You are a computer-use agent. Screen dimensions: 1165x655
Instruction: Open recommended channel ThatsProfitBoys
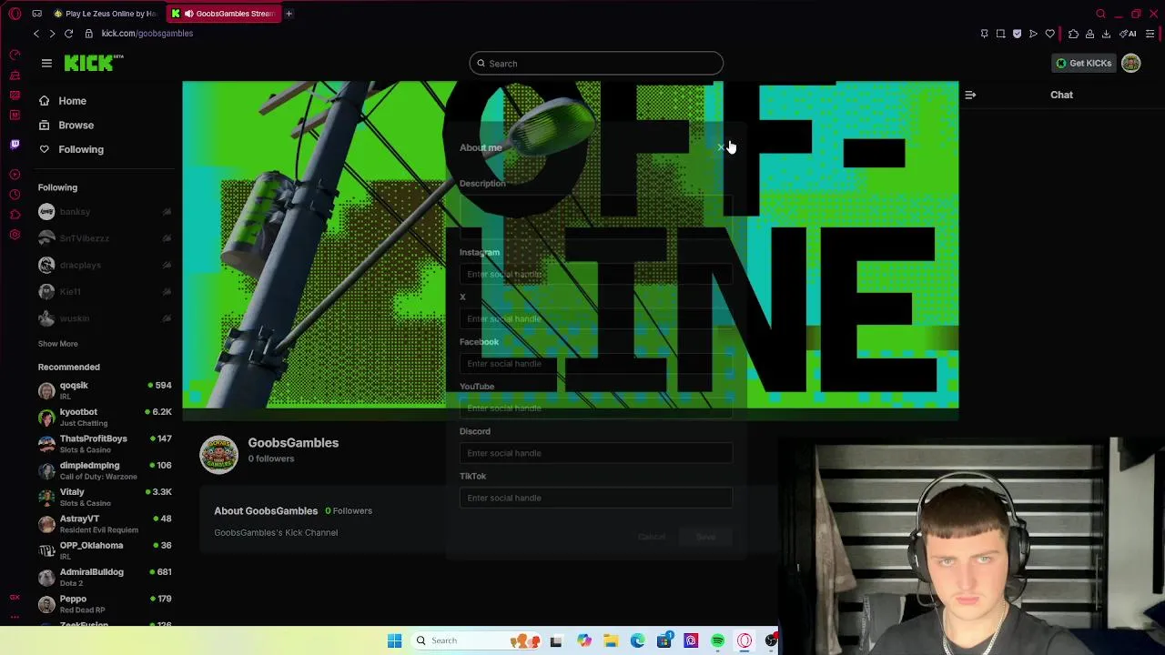tap(105, 443)
